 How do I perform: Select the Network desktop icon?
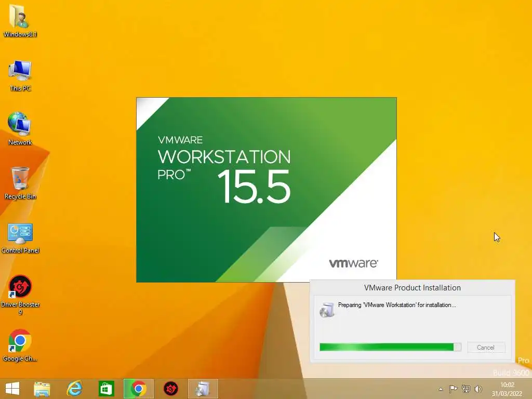point(20,129)
